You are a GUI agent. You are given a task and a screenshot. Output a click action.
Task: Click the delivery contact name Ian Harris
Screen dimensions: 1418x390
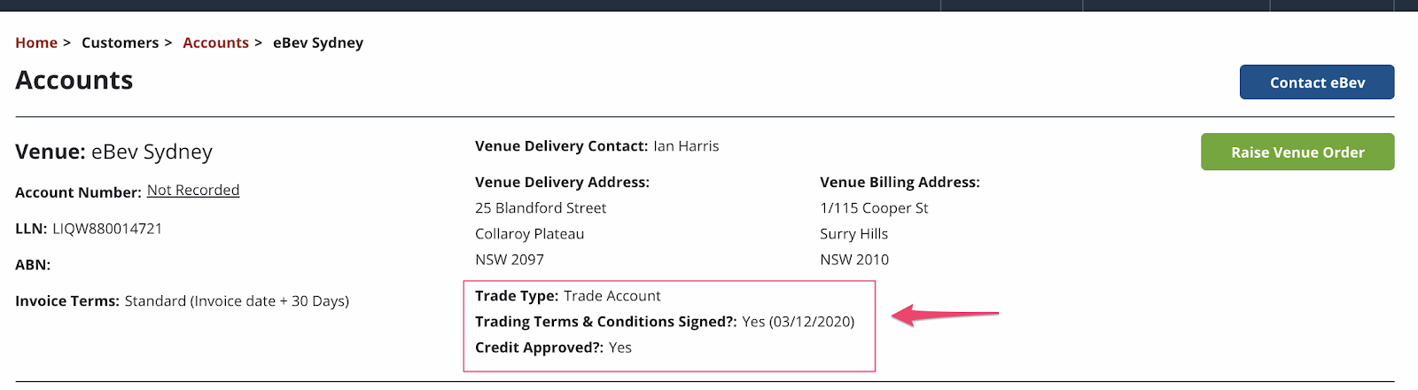(686, 146)
